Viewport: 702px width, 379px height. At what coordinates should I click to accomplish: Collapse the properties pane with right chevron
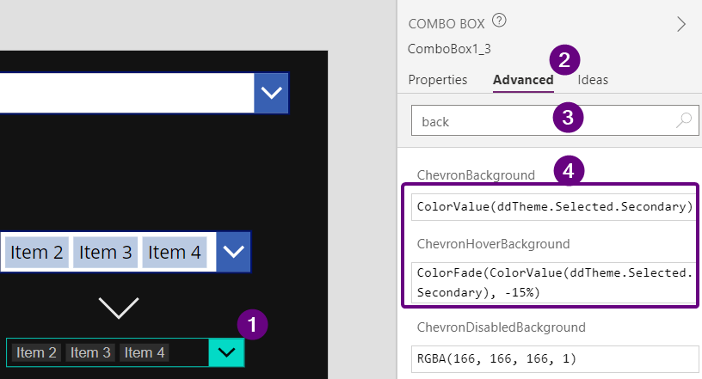point(681,24)
